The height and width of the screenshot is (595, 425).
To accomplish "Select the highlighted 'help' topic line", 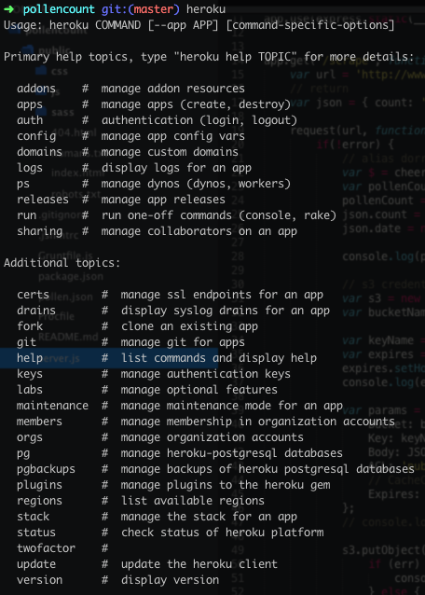I will tap(109, 358).
